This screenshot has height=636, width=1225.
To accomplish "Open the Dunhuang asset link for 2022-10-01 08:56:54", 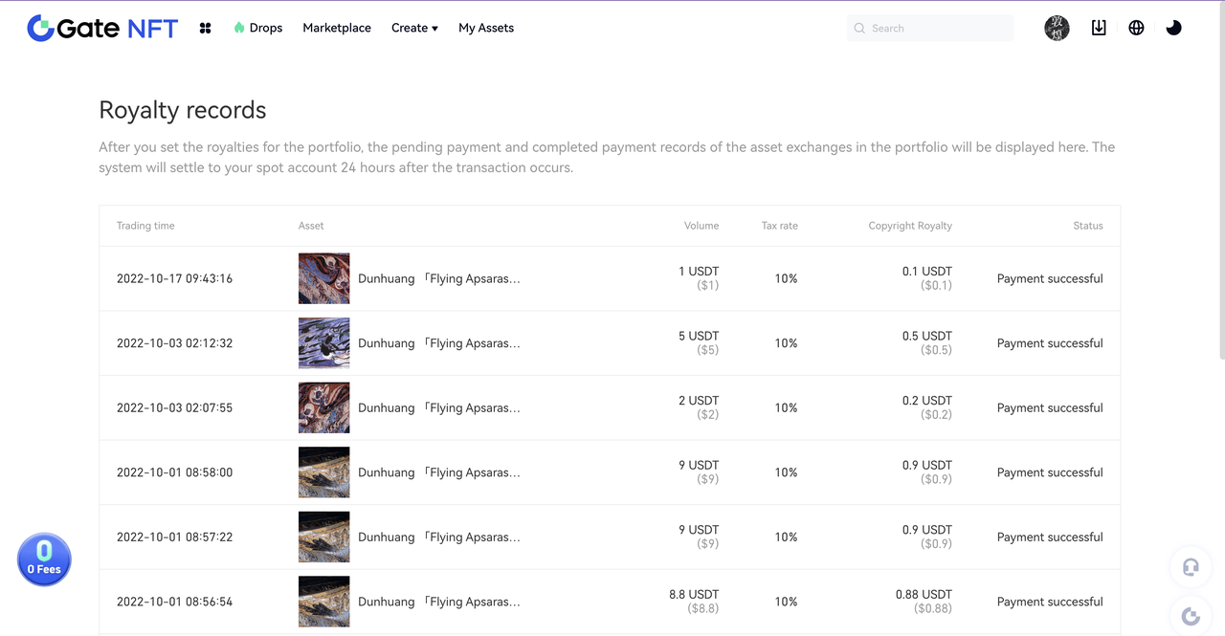I will (439, 602).
